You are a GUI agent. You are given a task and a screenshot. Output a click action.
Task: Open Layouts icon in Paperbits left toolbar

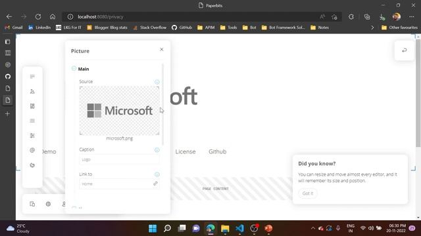(32, 106)
